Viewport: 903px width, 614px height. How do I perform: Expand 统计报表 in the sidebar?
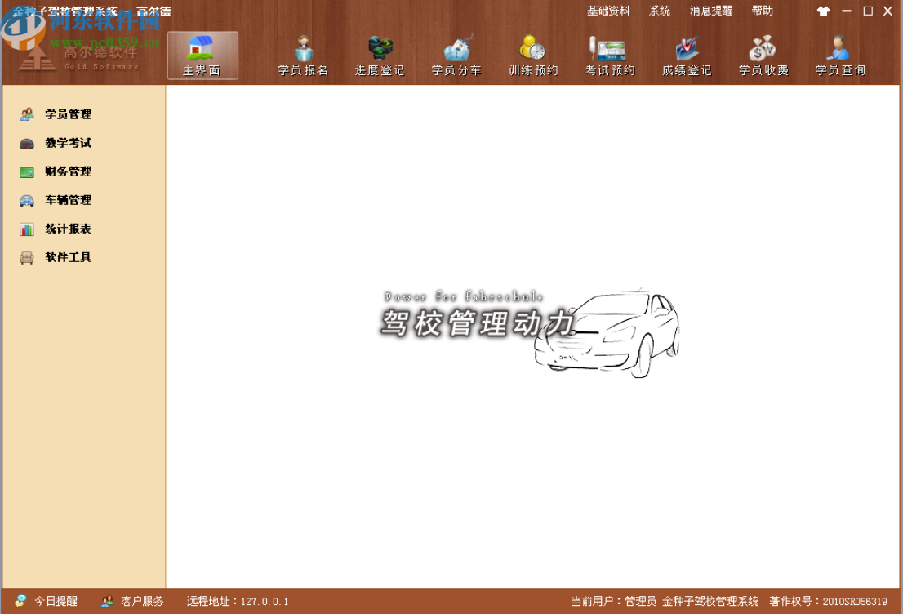68,229
